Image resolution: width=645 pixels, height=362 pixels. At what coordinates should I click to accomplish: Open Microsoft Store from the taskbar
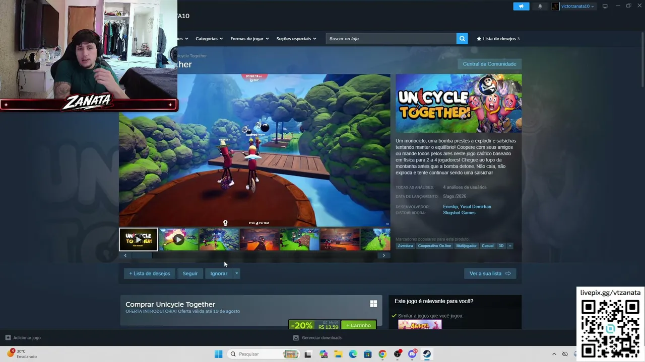point(368,354)
